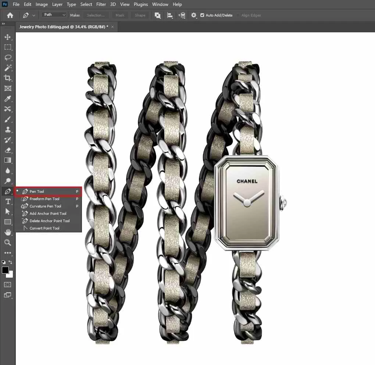Click the Shape button in options bar
This screenshot has height=365, width=375.
pyautogui.click(x=140, y=15)
